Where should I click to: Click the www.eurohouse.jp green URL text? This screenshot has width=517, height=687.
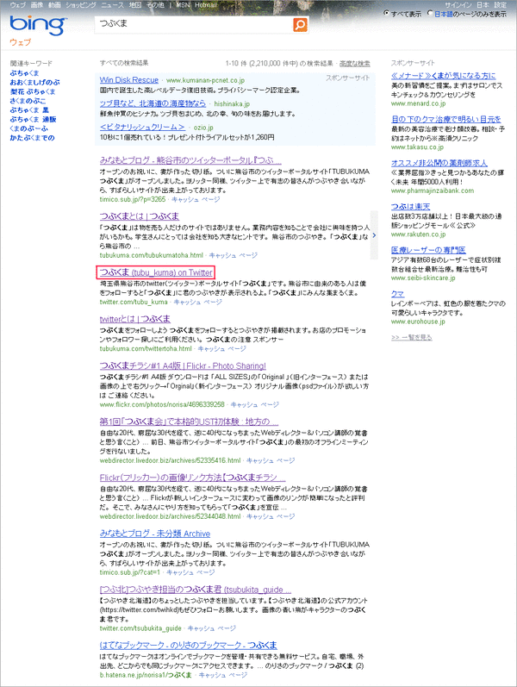click(x=418, y=322)
